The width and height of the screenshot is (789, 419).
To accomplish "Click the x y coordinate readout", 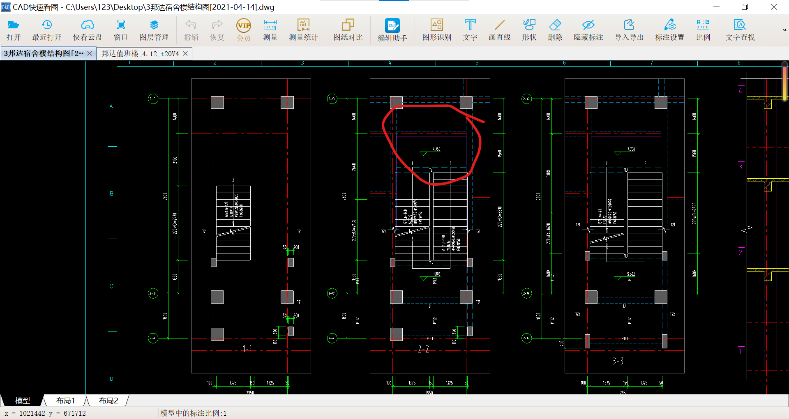I will (45, 413).
